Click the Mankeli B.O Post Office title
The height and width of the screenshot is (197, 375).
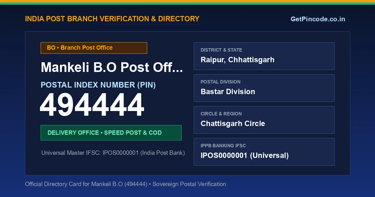(112, 68)
